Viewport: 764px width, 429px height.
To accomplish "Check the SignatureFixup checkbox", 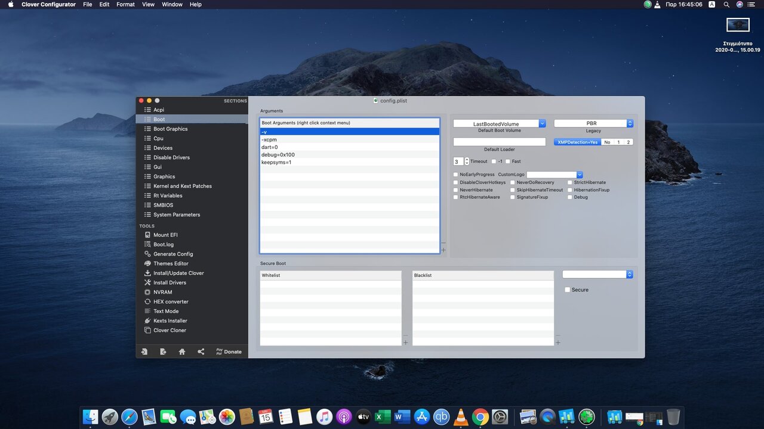I will 513,197.
